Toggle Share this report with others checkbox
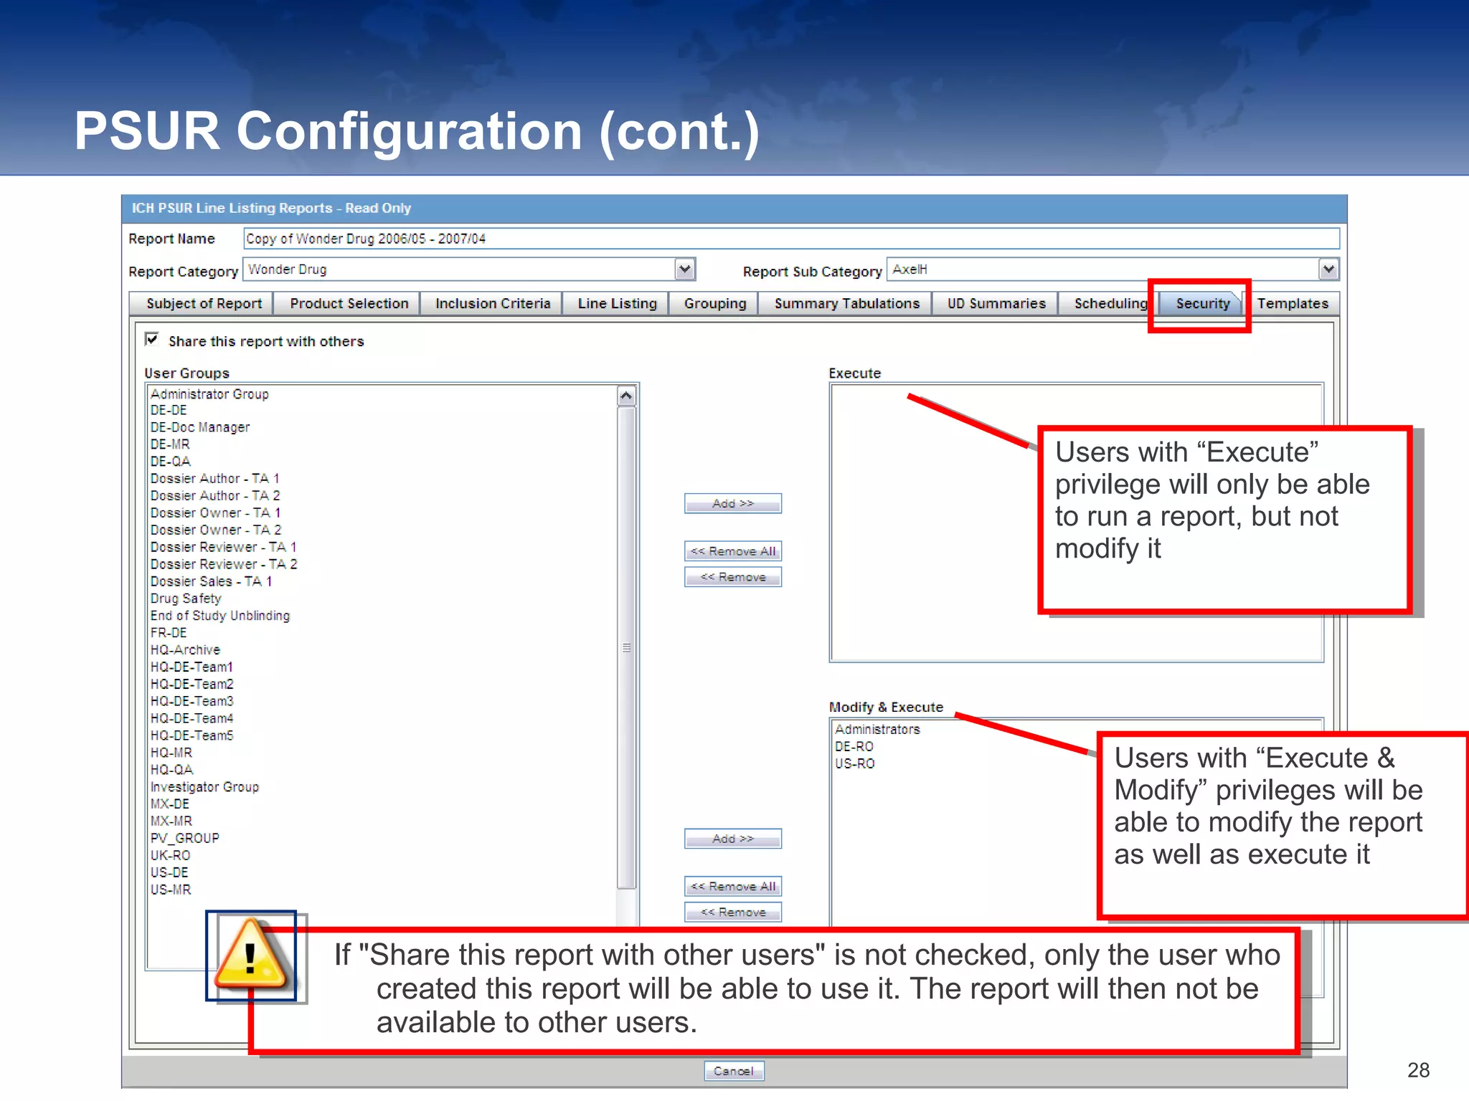Screen dimensions: 1469x1101 (x=151, y=339)
